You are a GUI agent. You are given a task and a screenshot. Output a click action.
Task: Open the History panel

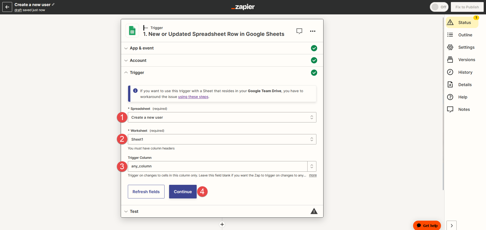[x=462, y=72]
